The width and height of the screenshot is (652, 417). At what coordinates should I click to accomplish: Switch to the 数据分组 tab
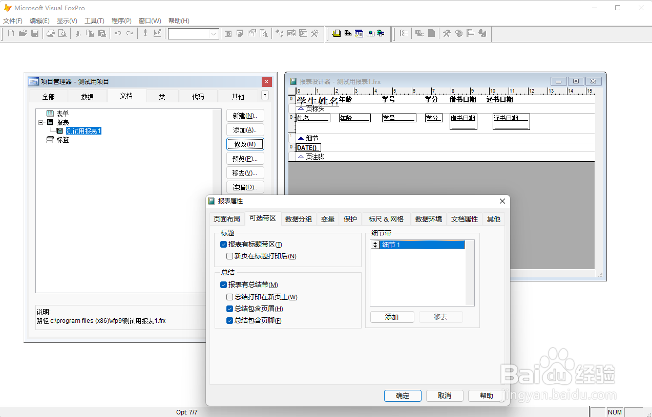299,219
